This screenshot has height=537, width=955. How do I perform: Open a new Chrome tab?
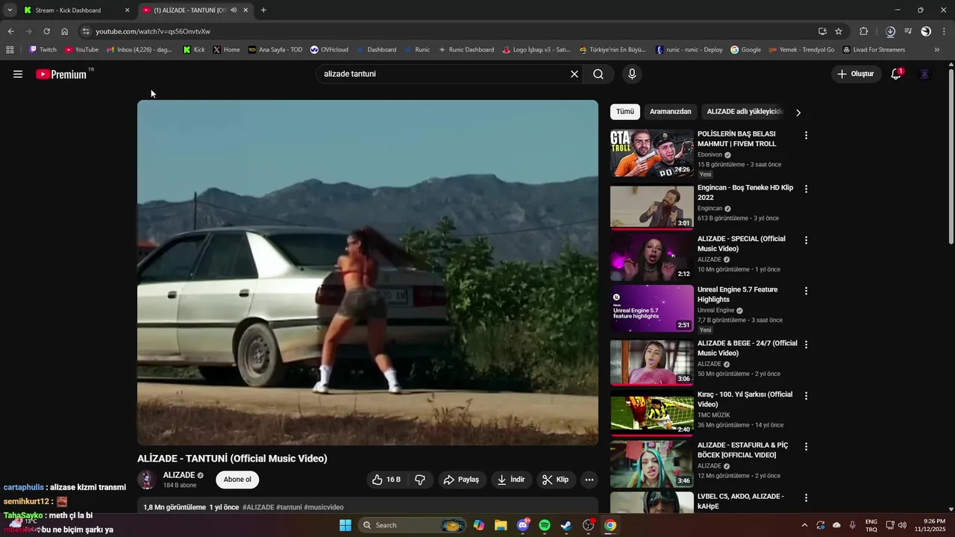coord(263,10)
